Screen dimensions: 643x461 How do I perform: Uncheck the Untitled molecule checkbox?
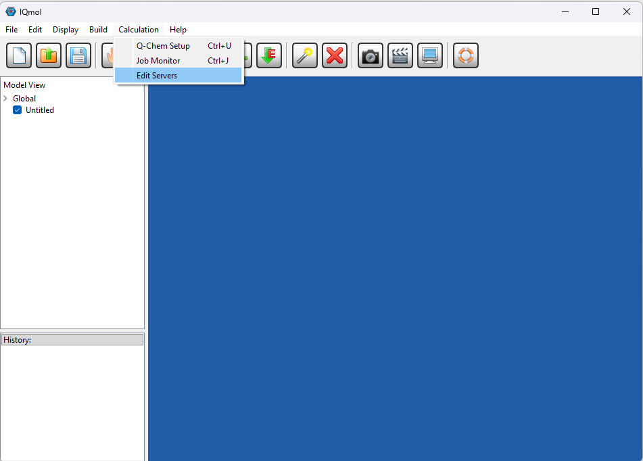18,110
